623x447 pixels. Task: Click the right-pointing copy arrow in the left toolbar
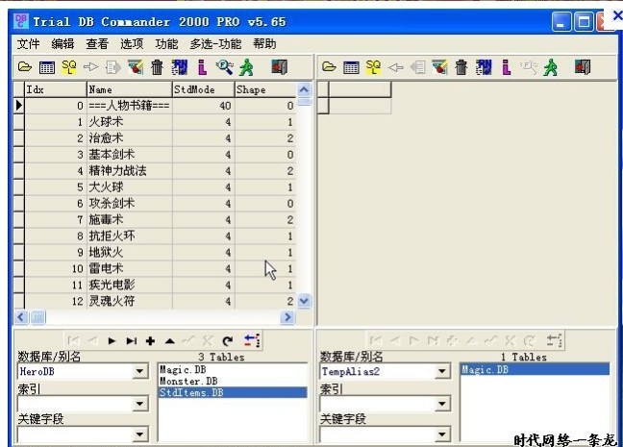coord(90,67)
